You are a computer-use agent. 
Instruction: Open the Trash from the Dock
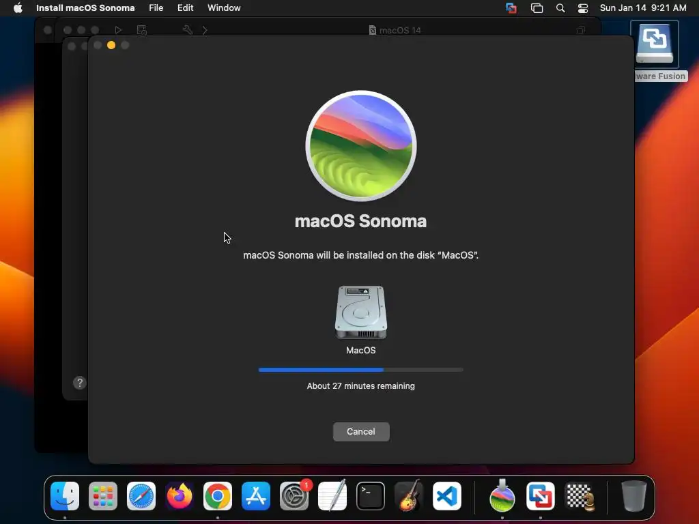[x=634, y=496]
